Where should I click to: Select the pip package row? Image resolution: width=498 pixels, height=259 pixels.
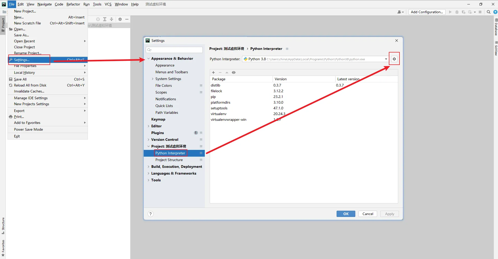pyautogui.click(x=304, y=97)
